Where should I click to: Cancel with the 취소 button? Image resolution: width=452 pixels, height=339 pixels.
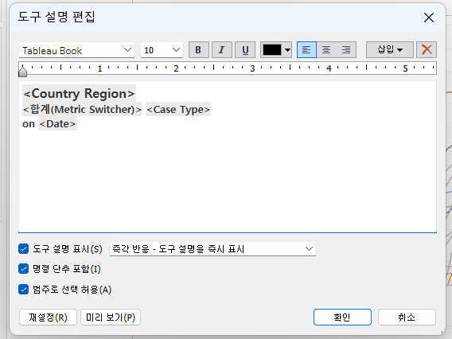point(407,317)
